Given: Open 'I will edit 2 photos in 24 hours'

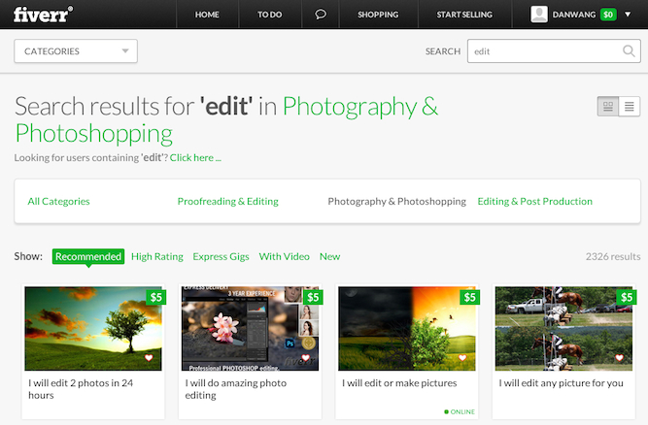Looking at the screenshot, I should pos(81,389).
